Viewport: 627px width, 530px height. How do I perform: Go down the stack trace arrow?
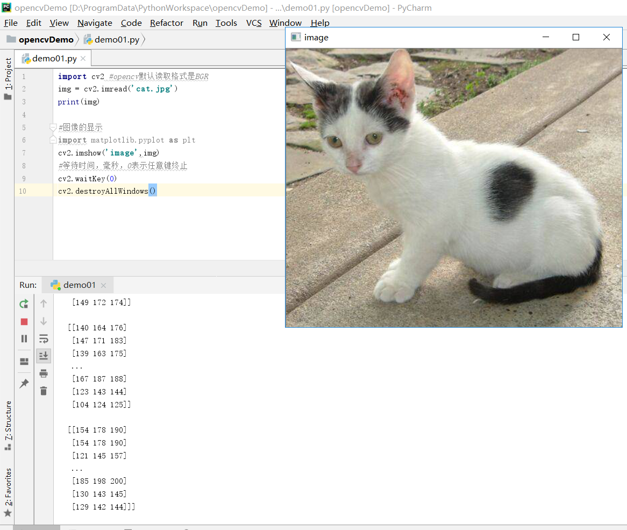click(44, 321)
